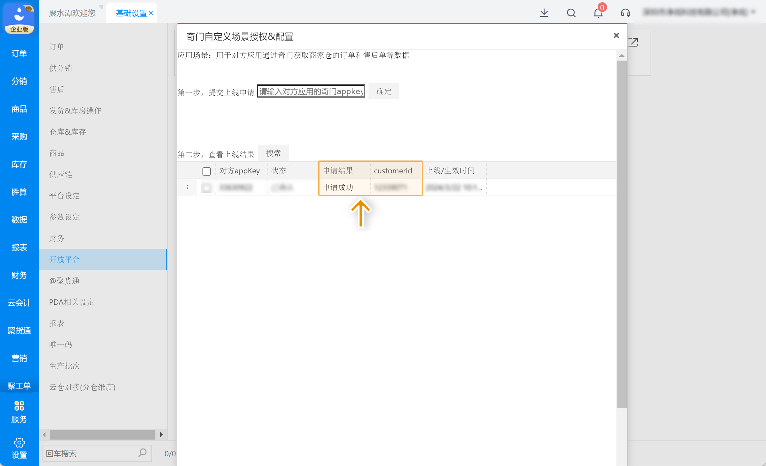Select 开放平台 in settings menu

coord(64,259)
